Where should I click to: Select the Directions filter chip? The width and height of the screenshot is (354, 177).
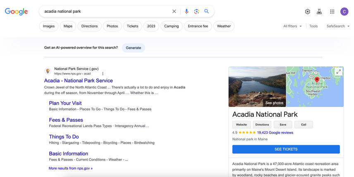pos(89,26)
